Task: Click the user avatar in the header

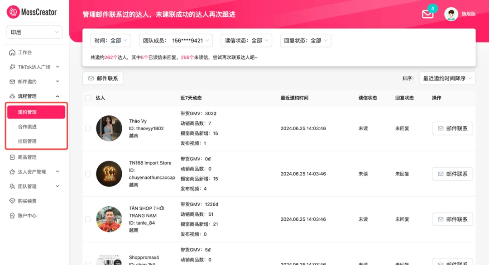Action: (451, 14)
